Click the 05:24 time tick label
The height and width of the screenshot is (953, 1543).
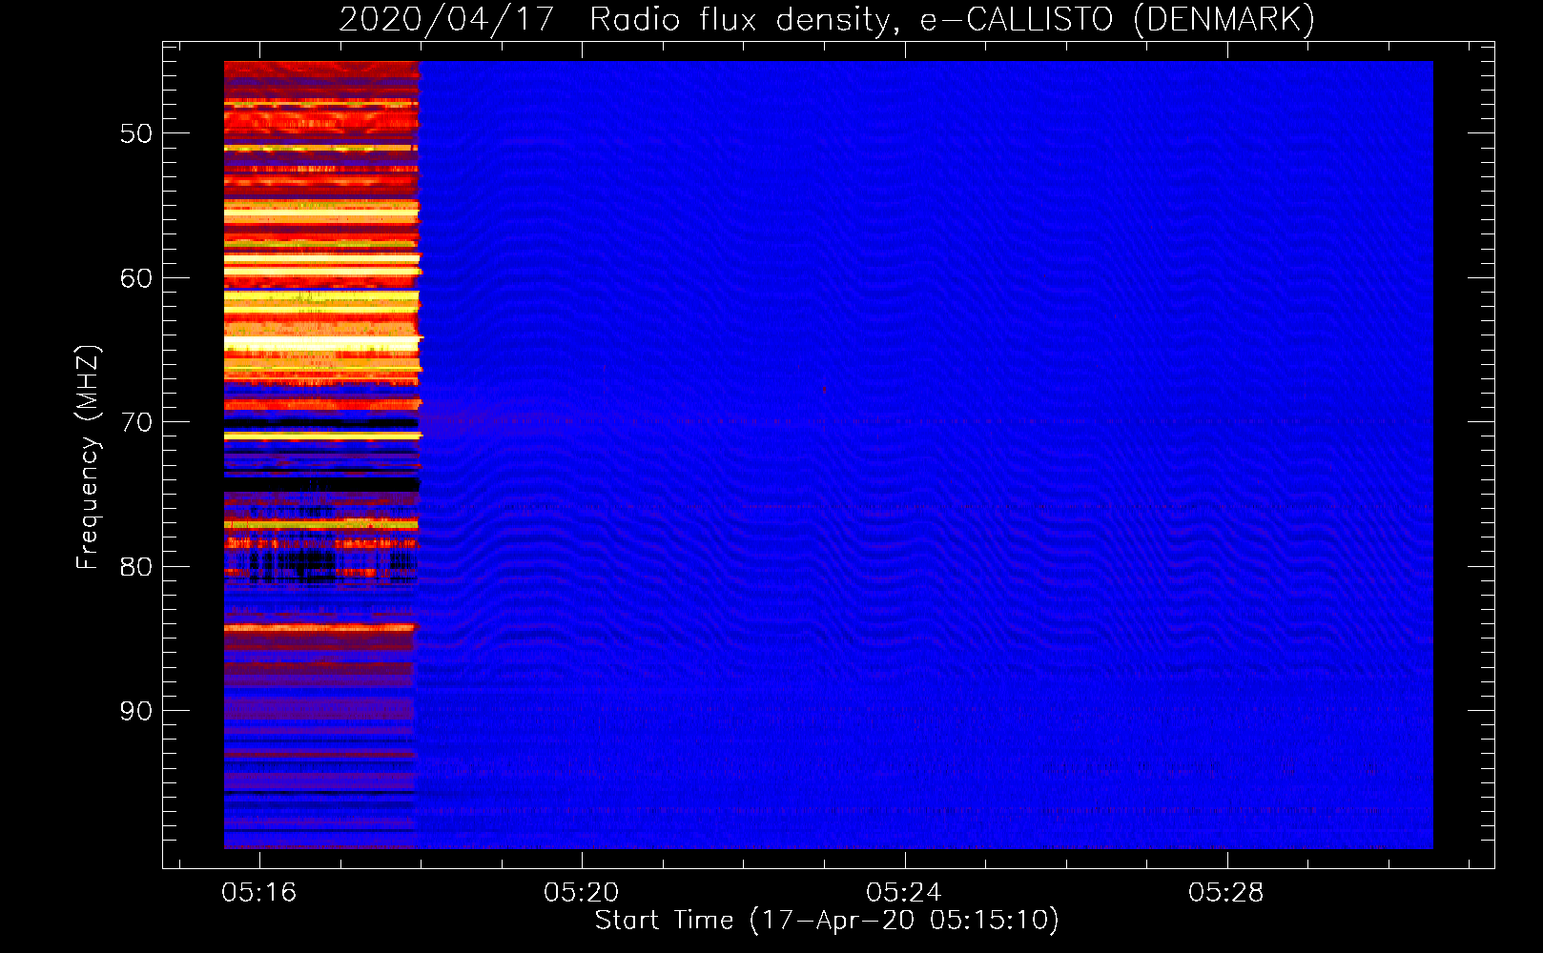coord(904,893)
